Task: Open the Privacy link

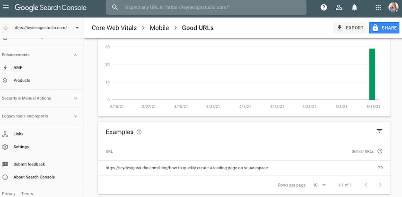Action: [9, 194]
